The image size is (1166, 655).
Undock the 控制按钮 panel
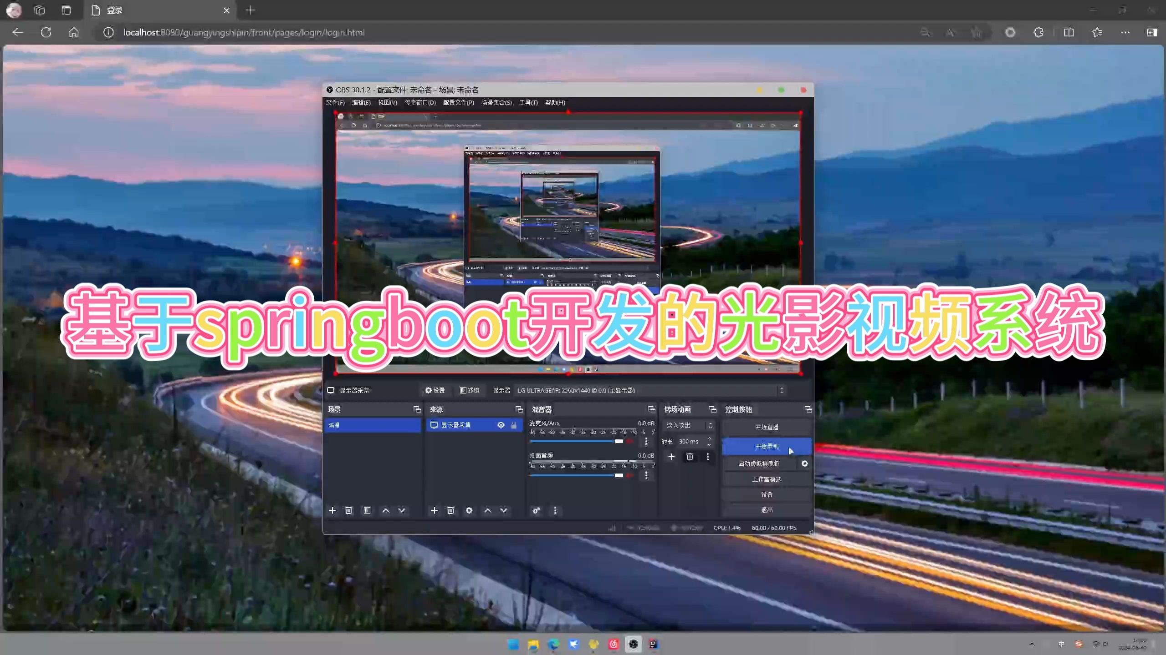[x=808, y=409]
